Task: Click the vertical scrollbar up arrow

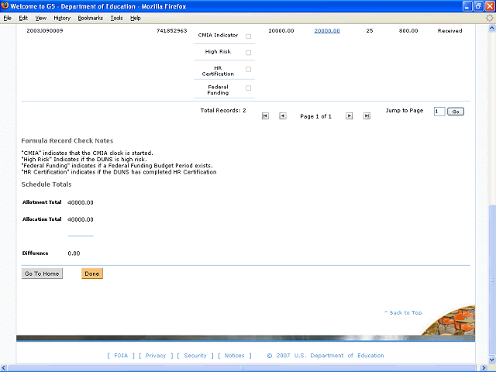Action: point(492,28)
